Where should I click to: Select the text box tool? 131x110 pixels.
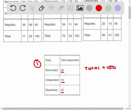(x=70, y=8)
